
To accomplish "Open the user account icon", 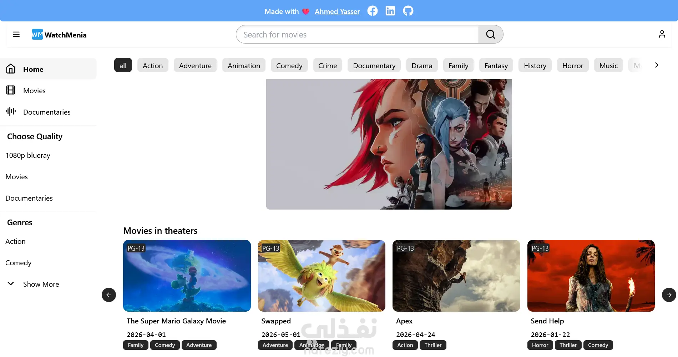I will pos(662,34).
